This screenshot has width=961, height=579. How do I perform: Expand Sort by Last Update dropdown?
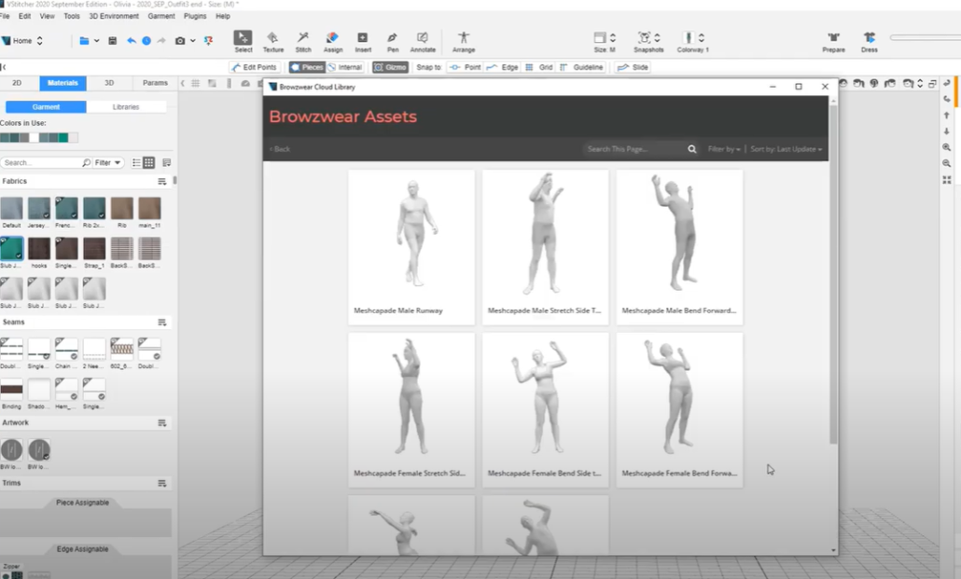coord(787,149)
